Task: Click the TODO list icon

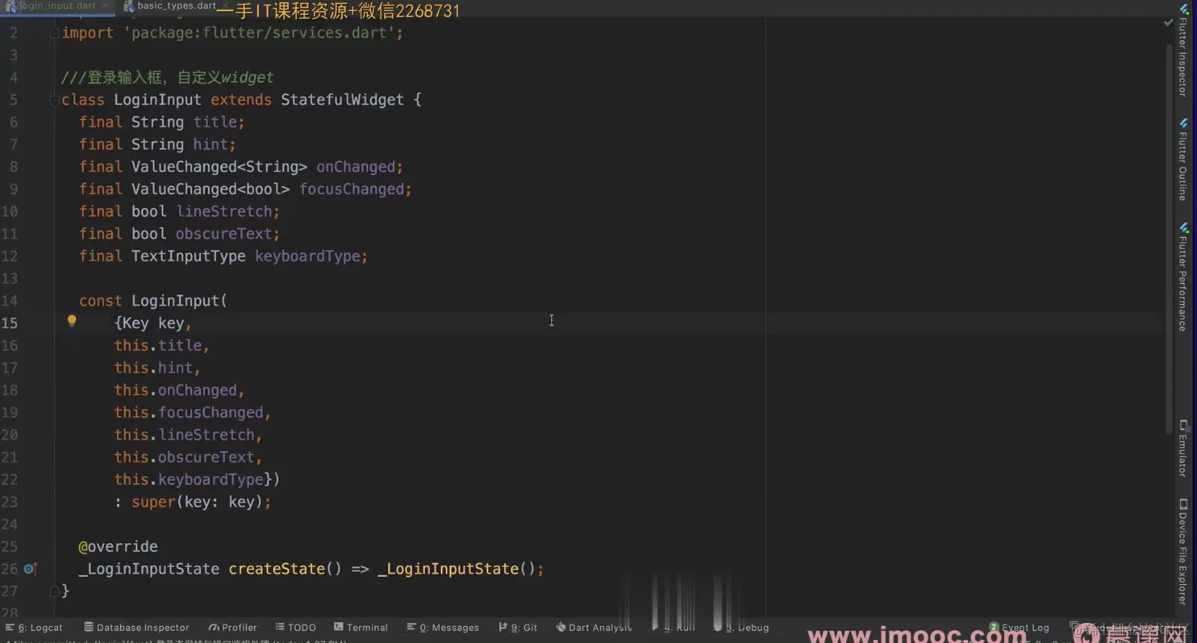Action: pyautogui.click(x=280, y=627)
